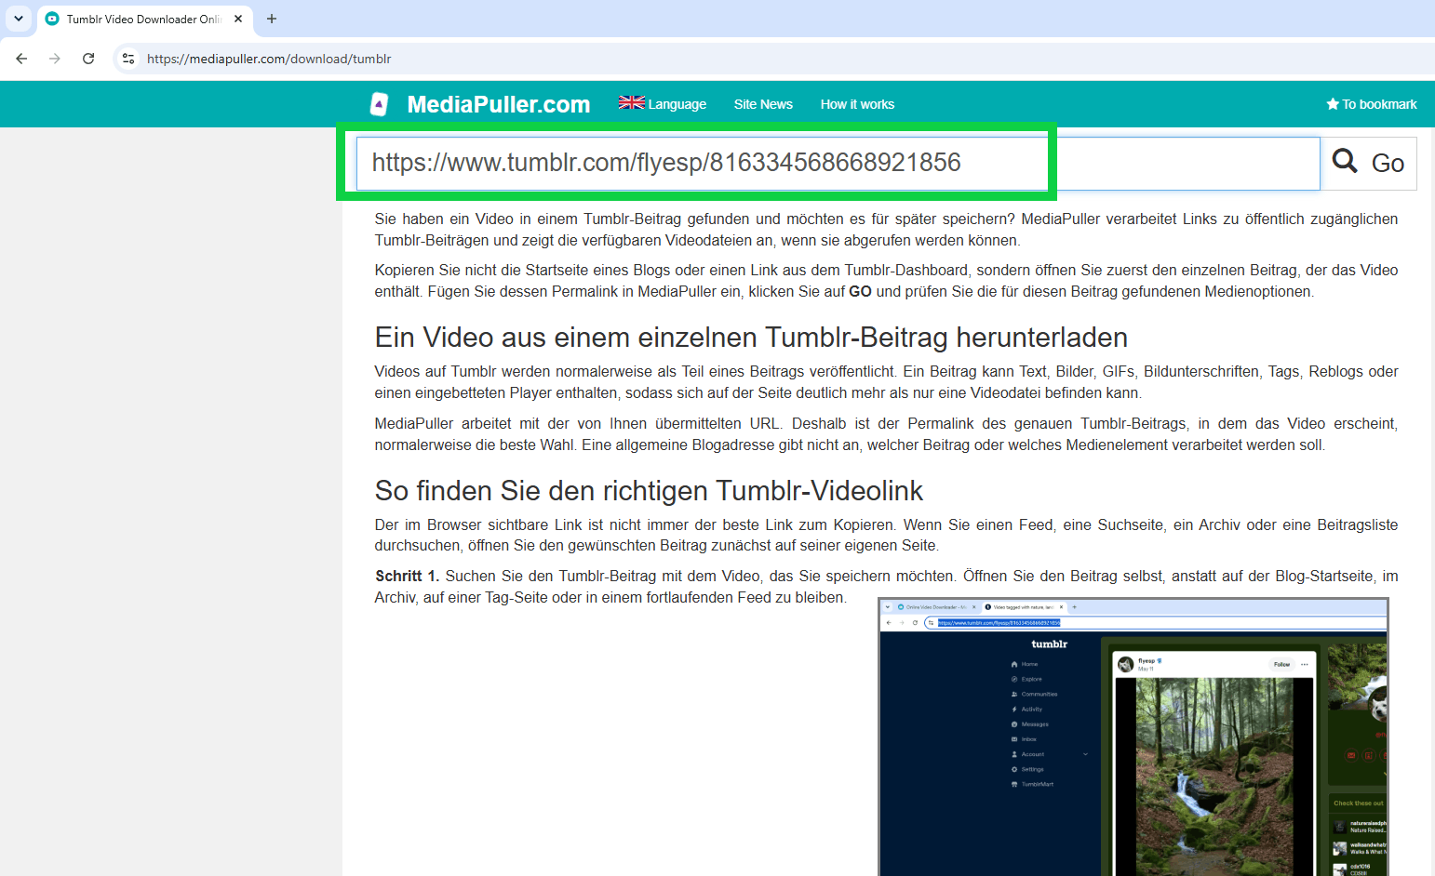Focus the Tumblr URL input field

(838, 164)
